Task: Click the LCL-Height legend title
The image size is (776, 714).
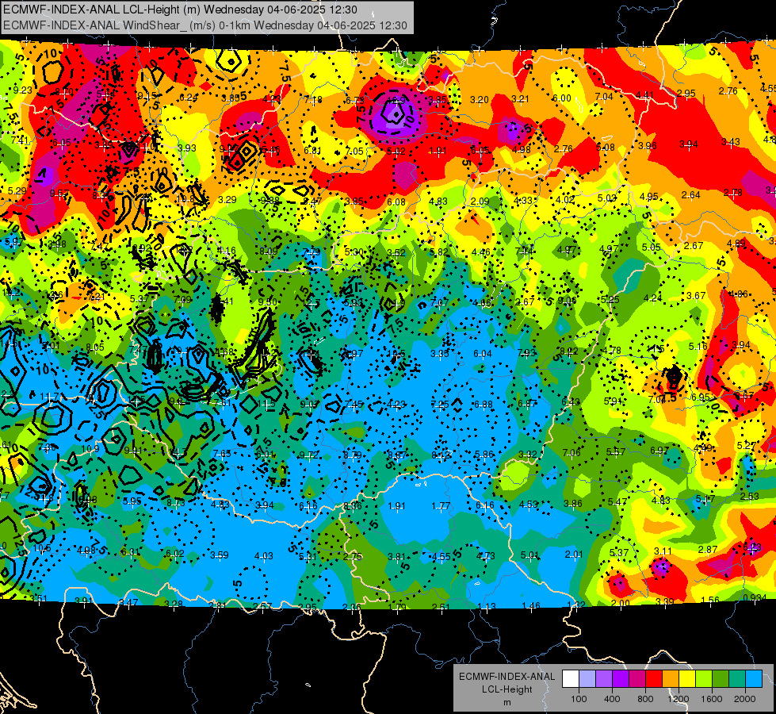Action: [x=507, y=689]
